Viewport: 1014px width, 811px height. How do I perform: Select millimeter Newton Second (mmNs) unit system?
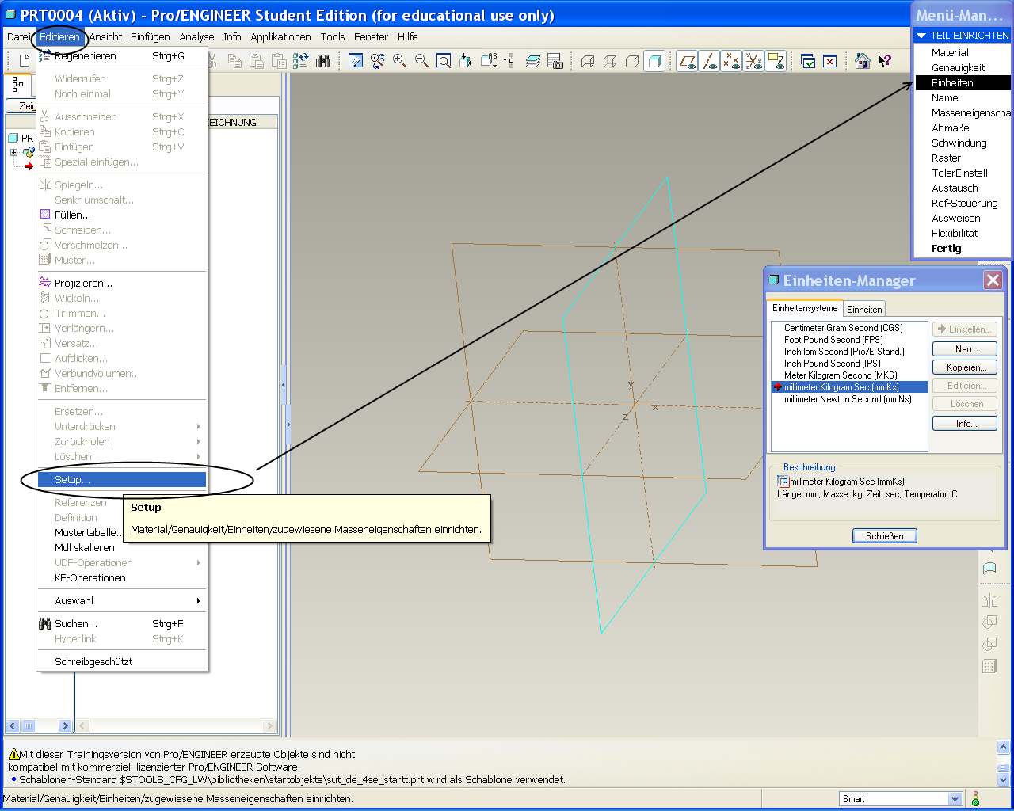coord(849,399)
